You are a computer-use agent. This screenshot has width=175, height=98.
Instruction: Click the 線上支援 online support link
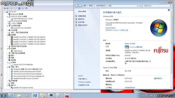tap(128, 71)
